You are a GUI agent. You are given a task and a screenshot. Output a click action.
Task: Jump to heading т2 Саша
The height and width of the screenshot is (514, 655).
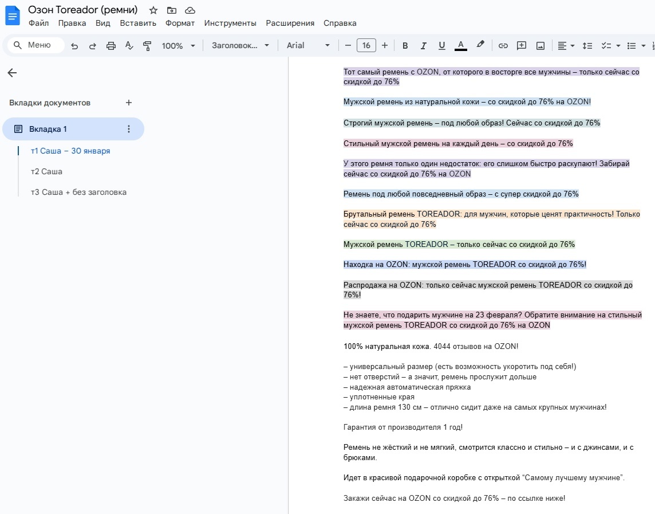(46, 171)
